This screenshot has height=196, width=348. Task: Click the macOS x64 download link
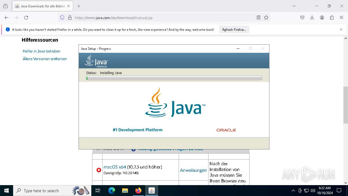click(x=115, y=167)
